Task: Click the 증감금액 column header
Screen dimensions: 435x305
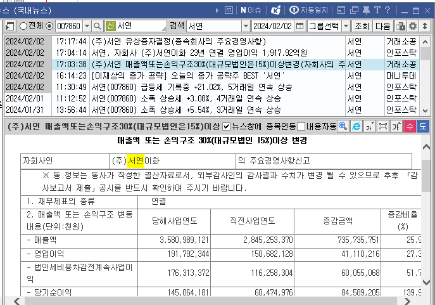Action: pyautogui.click(x=337, y=221)
